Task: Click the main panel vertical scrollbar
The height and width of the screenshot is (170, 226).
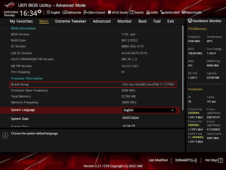Action: pyautogui.click(x=183, y=68)
